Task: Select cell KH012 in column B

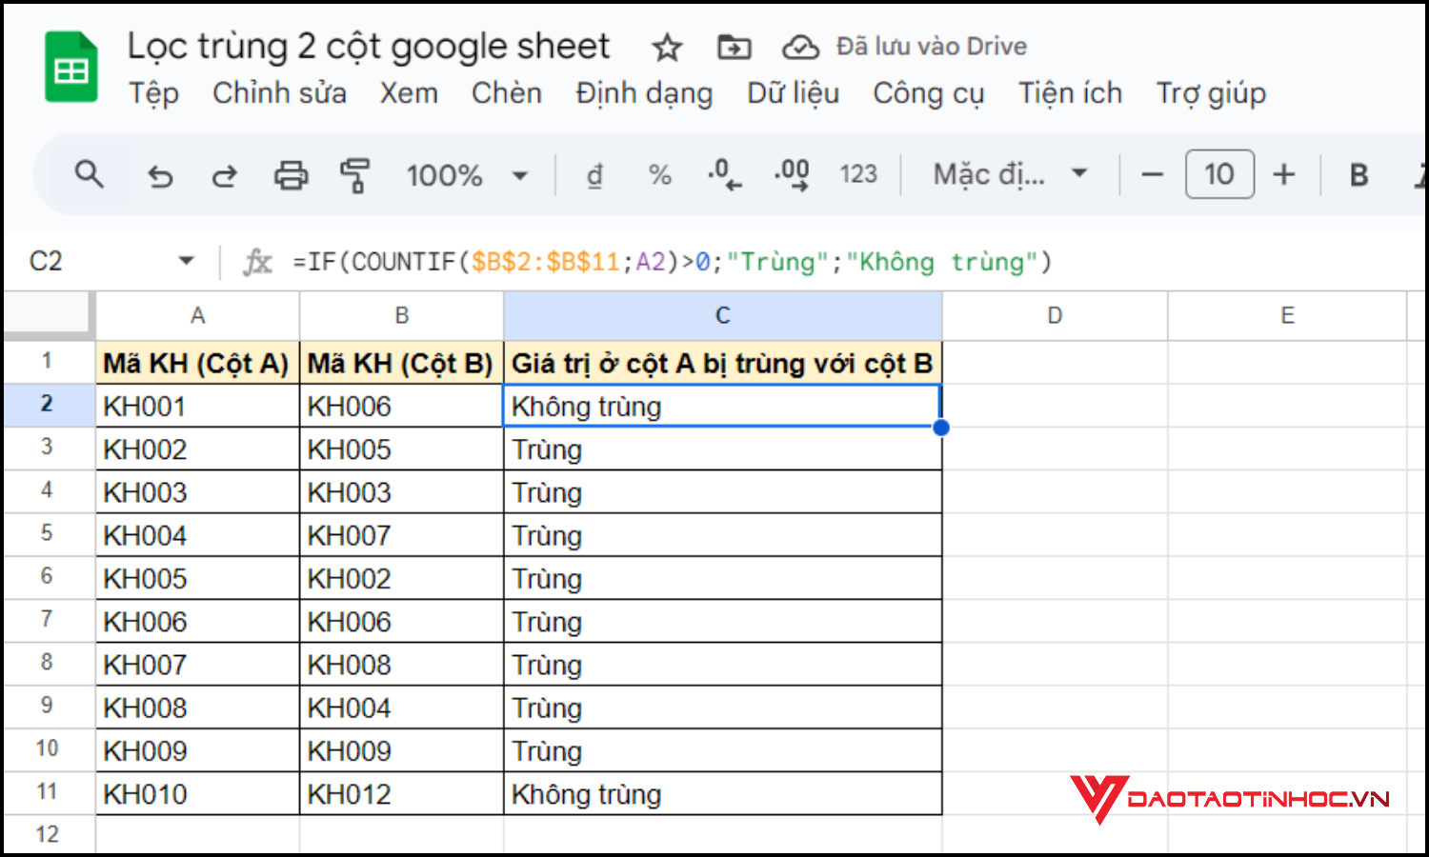Action: (x=401, y=793)
